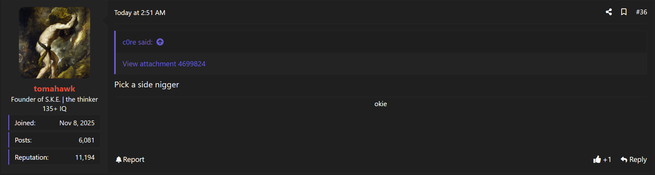The width and height of the screenshot is (655, 175).
Task: Open the post count 6,081
Action: point(86,140)
